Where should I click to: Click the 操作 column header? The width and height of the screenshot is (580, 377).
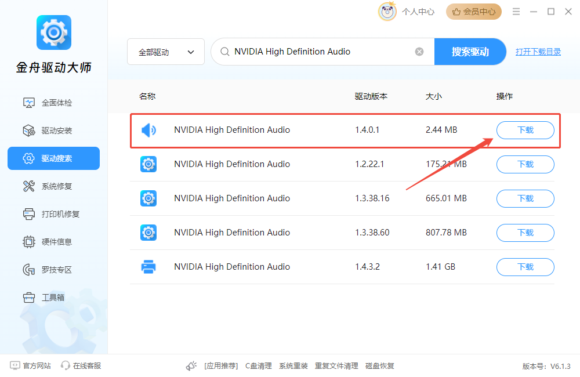pos(505,96)
